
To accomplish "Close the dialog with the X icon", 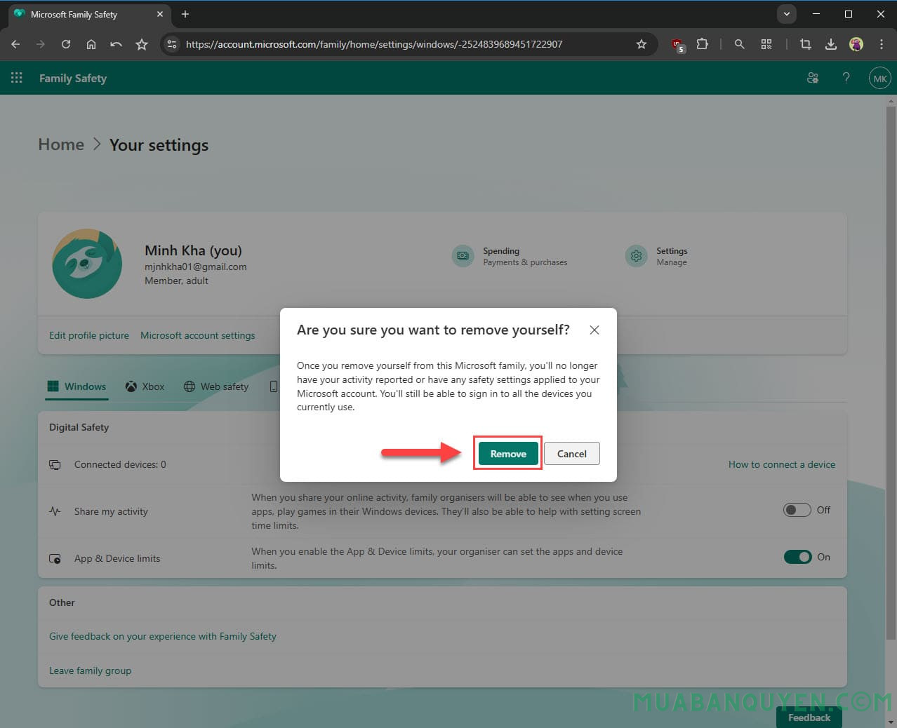I will (x=594, y=330).
